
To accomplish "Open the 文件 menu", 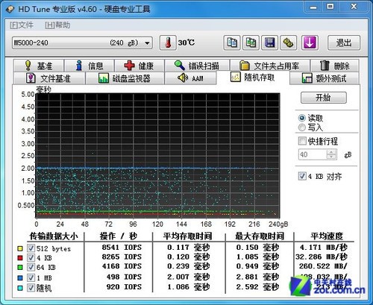I will point(22,25).
